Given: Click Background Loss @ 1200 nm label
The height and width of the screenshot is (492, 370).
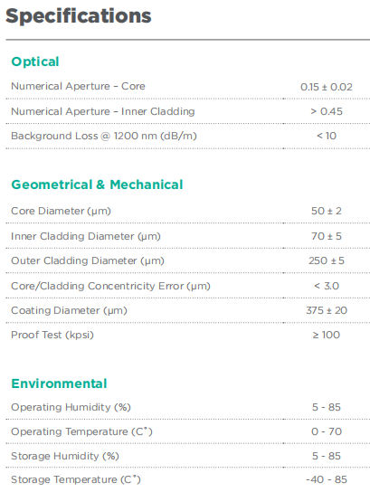Looking at the screenshot, I should [x=104, y=137].
